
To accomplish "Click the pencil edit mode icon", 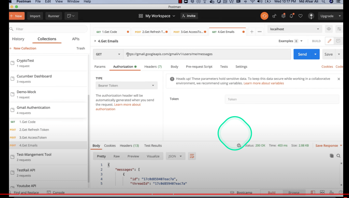I will [x=330, y=41].
